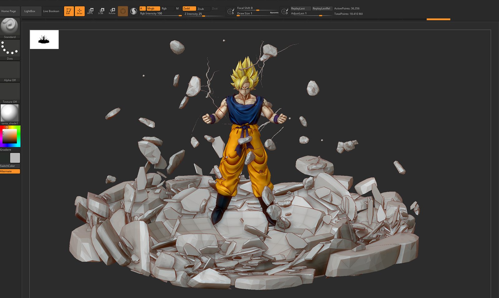
Task: Toggle the M material channel mode
Action: point(177,8)
